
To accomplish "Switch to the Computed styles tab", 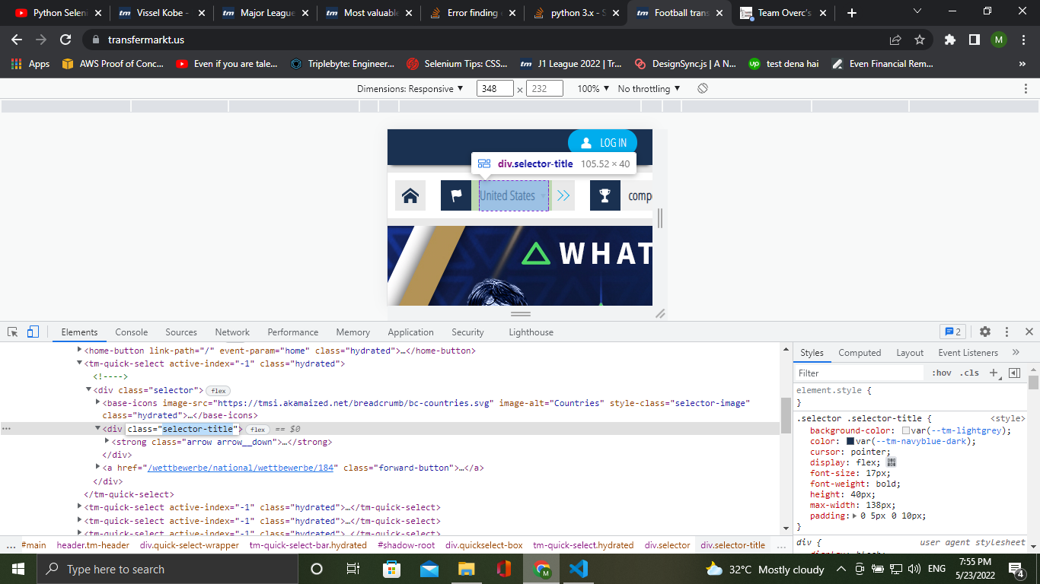I will click(860, 352).
